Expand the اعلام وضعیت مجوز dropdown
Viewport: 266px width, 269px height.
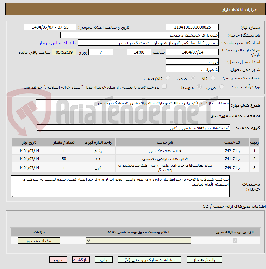(138, 241)
